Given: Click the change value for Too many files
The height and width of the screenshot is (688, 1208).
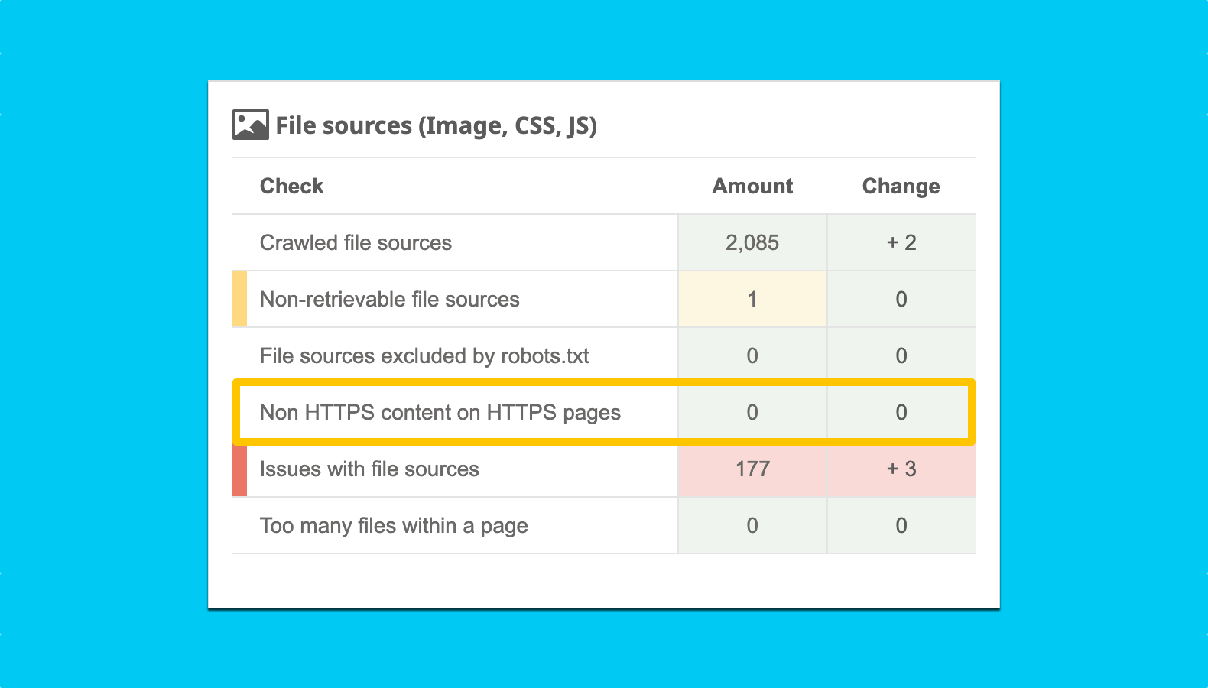Looking at the screenshot, I should point(901,525).
